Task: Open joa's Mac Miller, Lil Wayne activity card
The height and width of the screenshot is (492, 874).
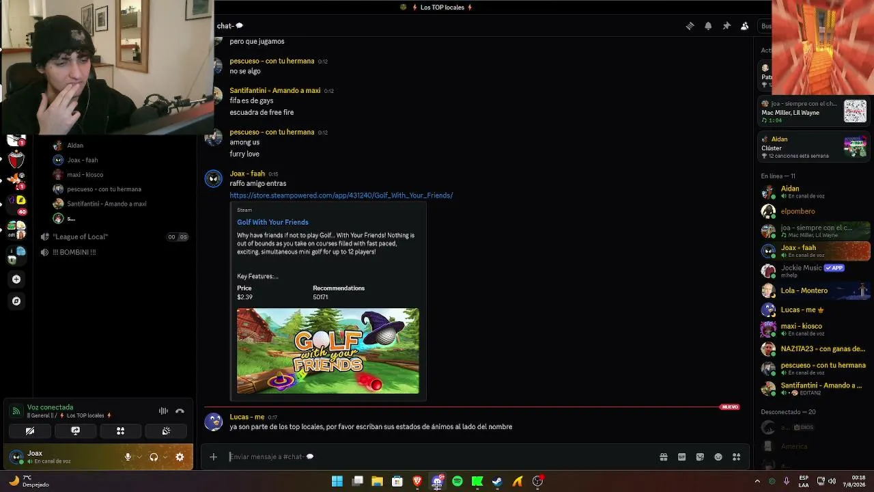Action: (x=815, y=111)
